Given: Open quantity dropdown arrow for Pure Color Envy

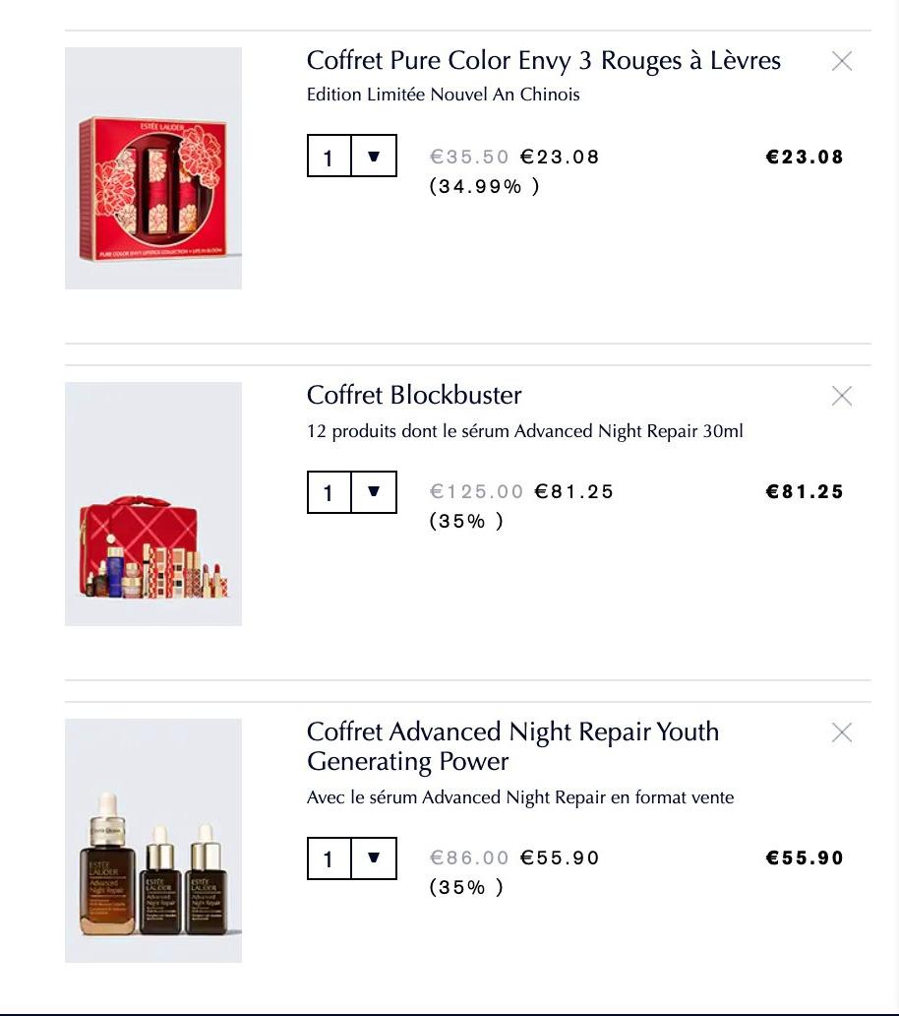Looking at the screenshot, I should pyautogui.click(x=374, y=156).
